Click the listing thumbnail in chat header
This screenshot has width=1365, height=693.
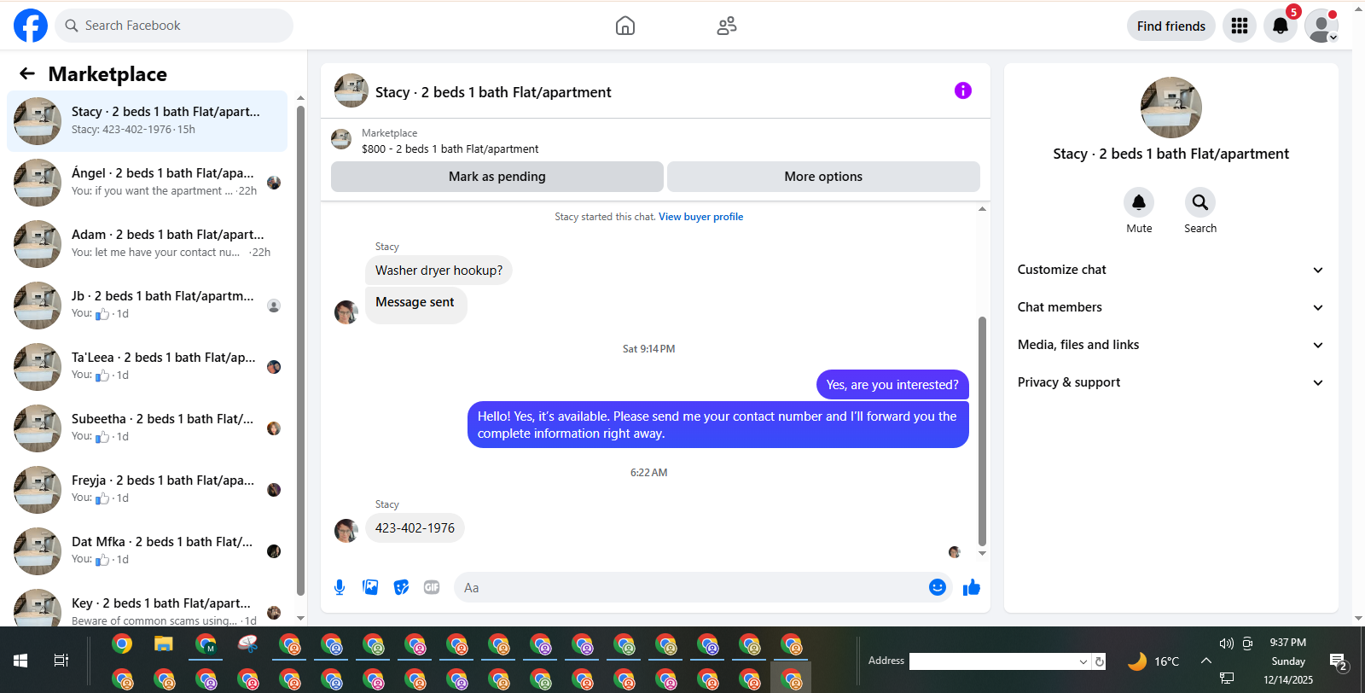point(351,90)
